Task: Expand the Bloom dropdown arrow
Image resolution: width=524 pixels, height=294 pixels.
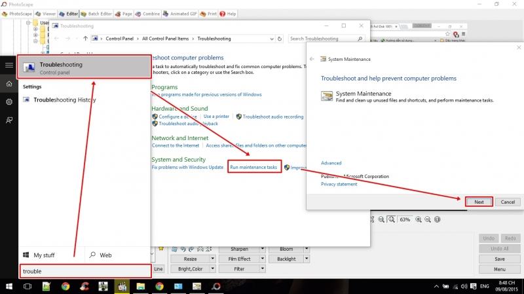Action: click(x=307, y=249)
